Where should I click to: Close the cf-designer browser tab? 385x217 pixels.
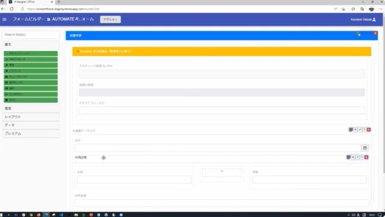pos(52,2)
